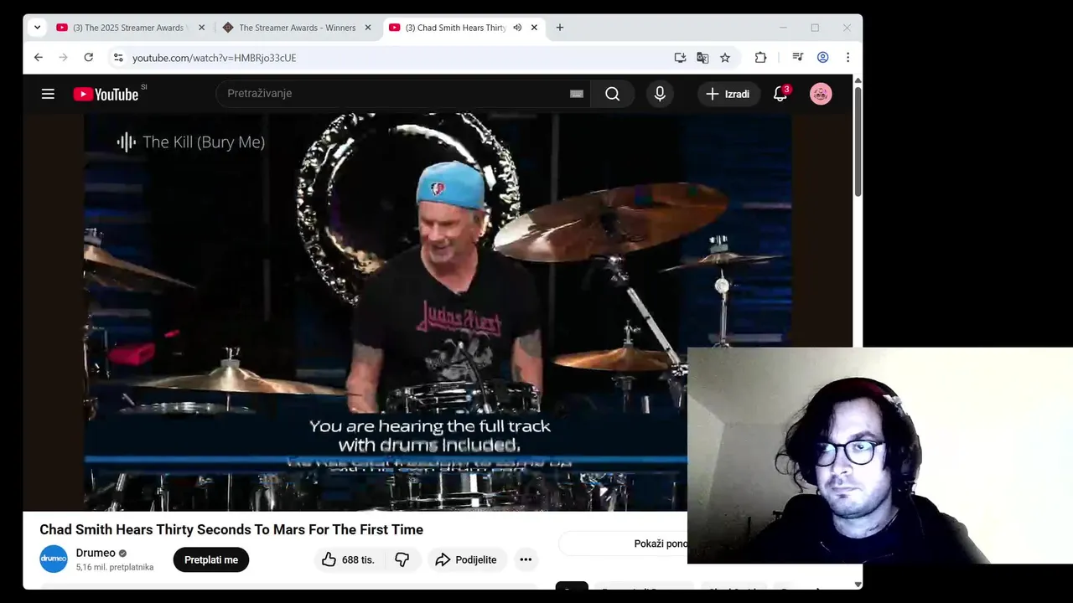Open the Chrome tab search dropdown
Image resolution: width=1073 pixels, height=603 pixels.
37,28
